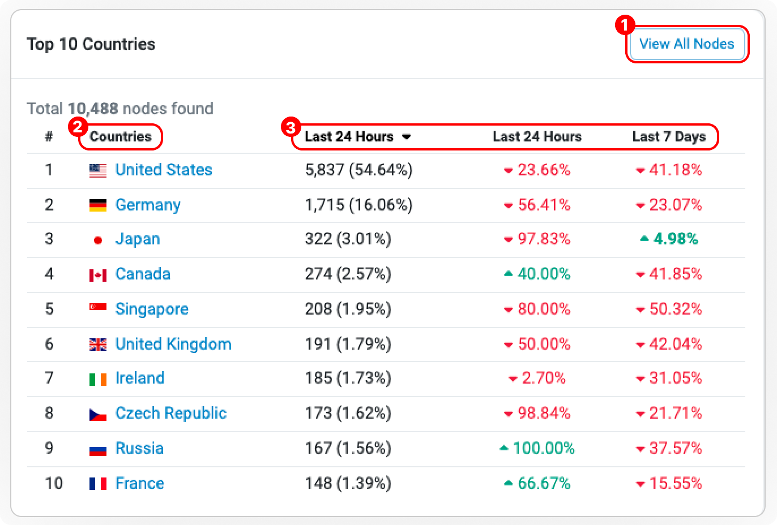Click the France flag icon

pos(97,483)
